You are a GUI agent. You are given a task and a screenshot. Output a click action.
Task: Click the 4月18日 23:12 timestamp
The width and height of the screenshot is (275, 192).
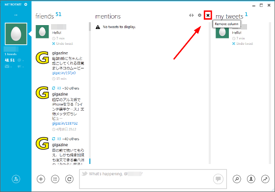tap(64, 129)
